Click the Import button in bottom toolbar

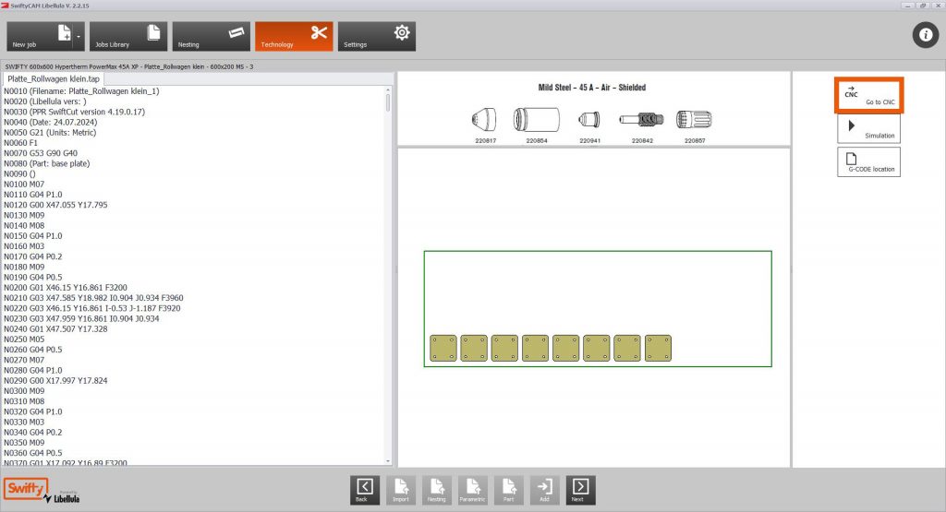[x=401, y=490]
